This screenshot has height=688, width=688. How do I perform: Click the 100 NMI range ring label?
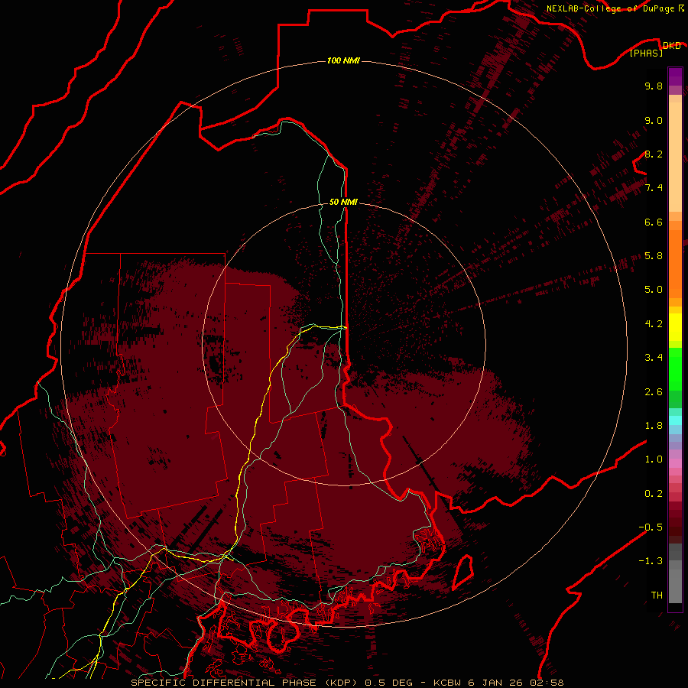point(343,60)
